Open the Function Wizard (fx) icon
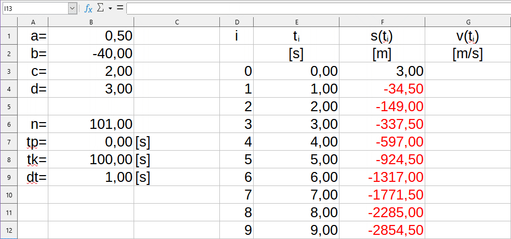 point(88,8)
